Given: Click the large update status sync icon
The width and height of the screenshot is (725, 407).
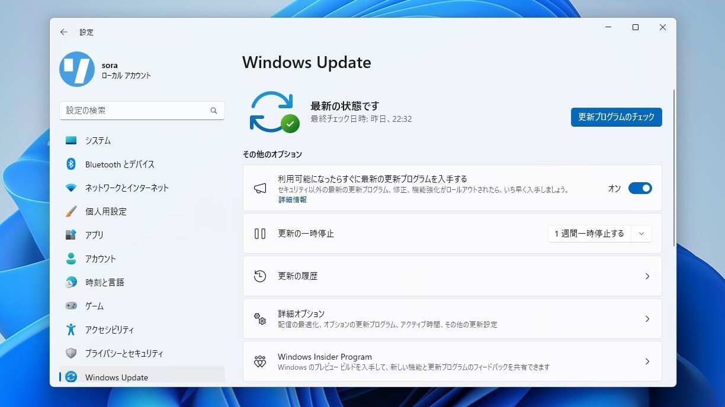Looking at the screenshot, I should pyautogui.click(x=274, y=111).
